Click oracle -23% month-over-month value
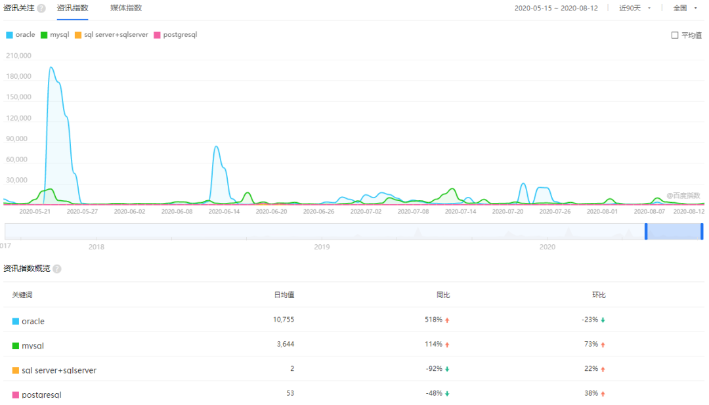 [x=590, y=320]
